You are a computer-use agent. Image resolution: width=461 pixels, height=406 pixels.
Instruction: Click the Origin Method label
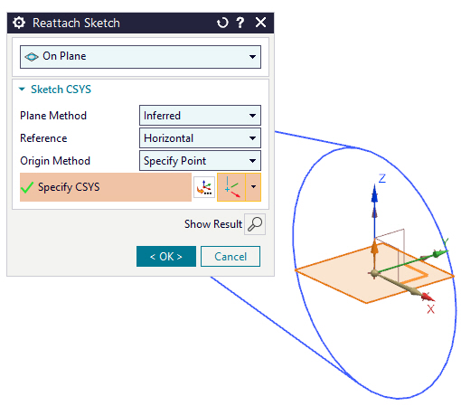55,161
